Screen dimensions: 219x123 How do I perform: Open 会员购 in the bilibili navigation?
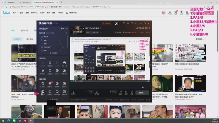pyautogui.click(x=42, y=13)
